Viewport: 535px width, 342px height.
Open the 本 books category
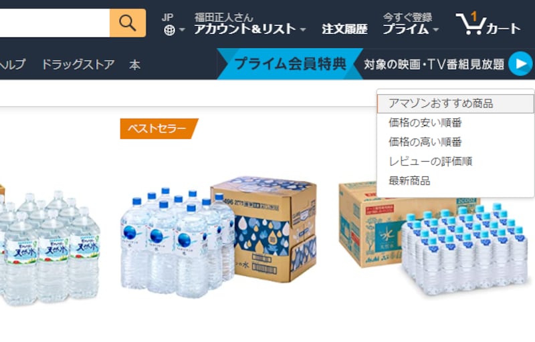(x=135, y=64)
